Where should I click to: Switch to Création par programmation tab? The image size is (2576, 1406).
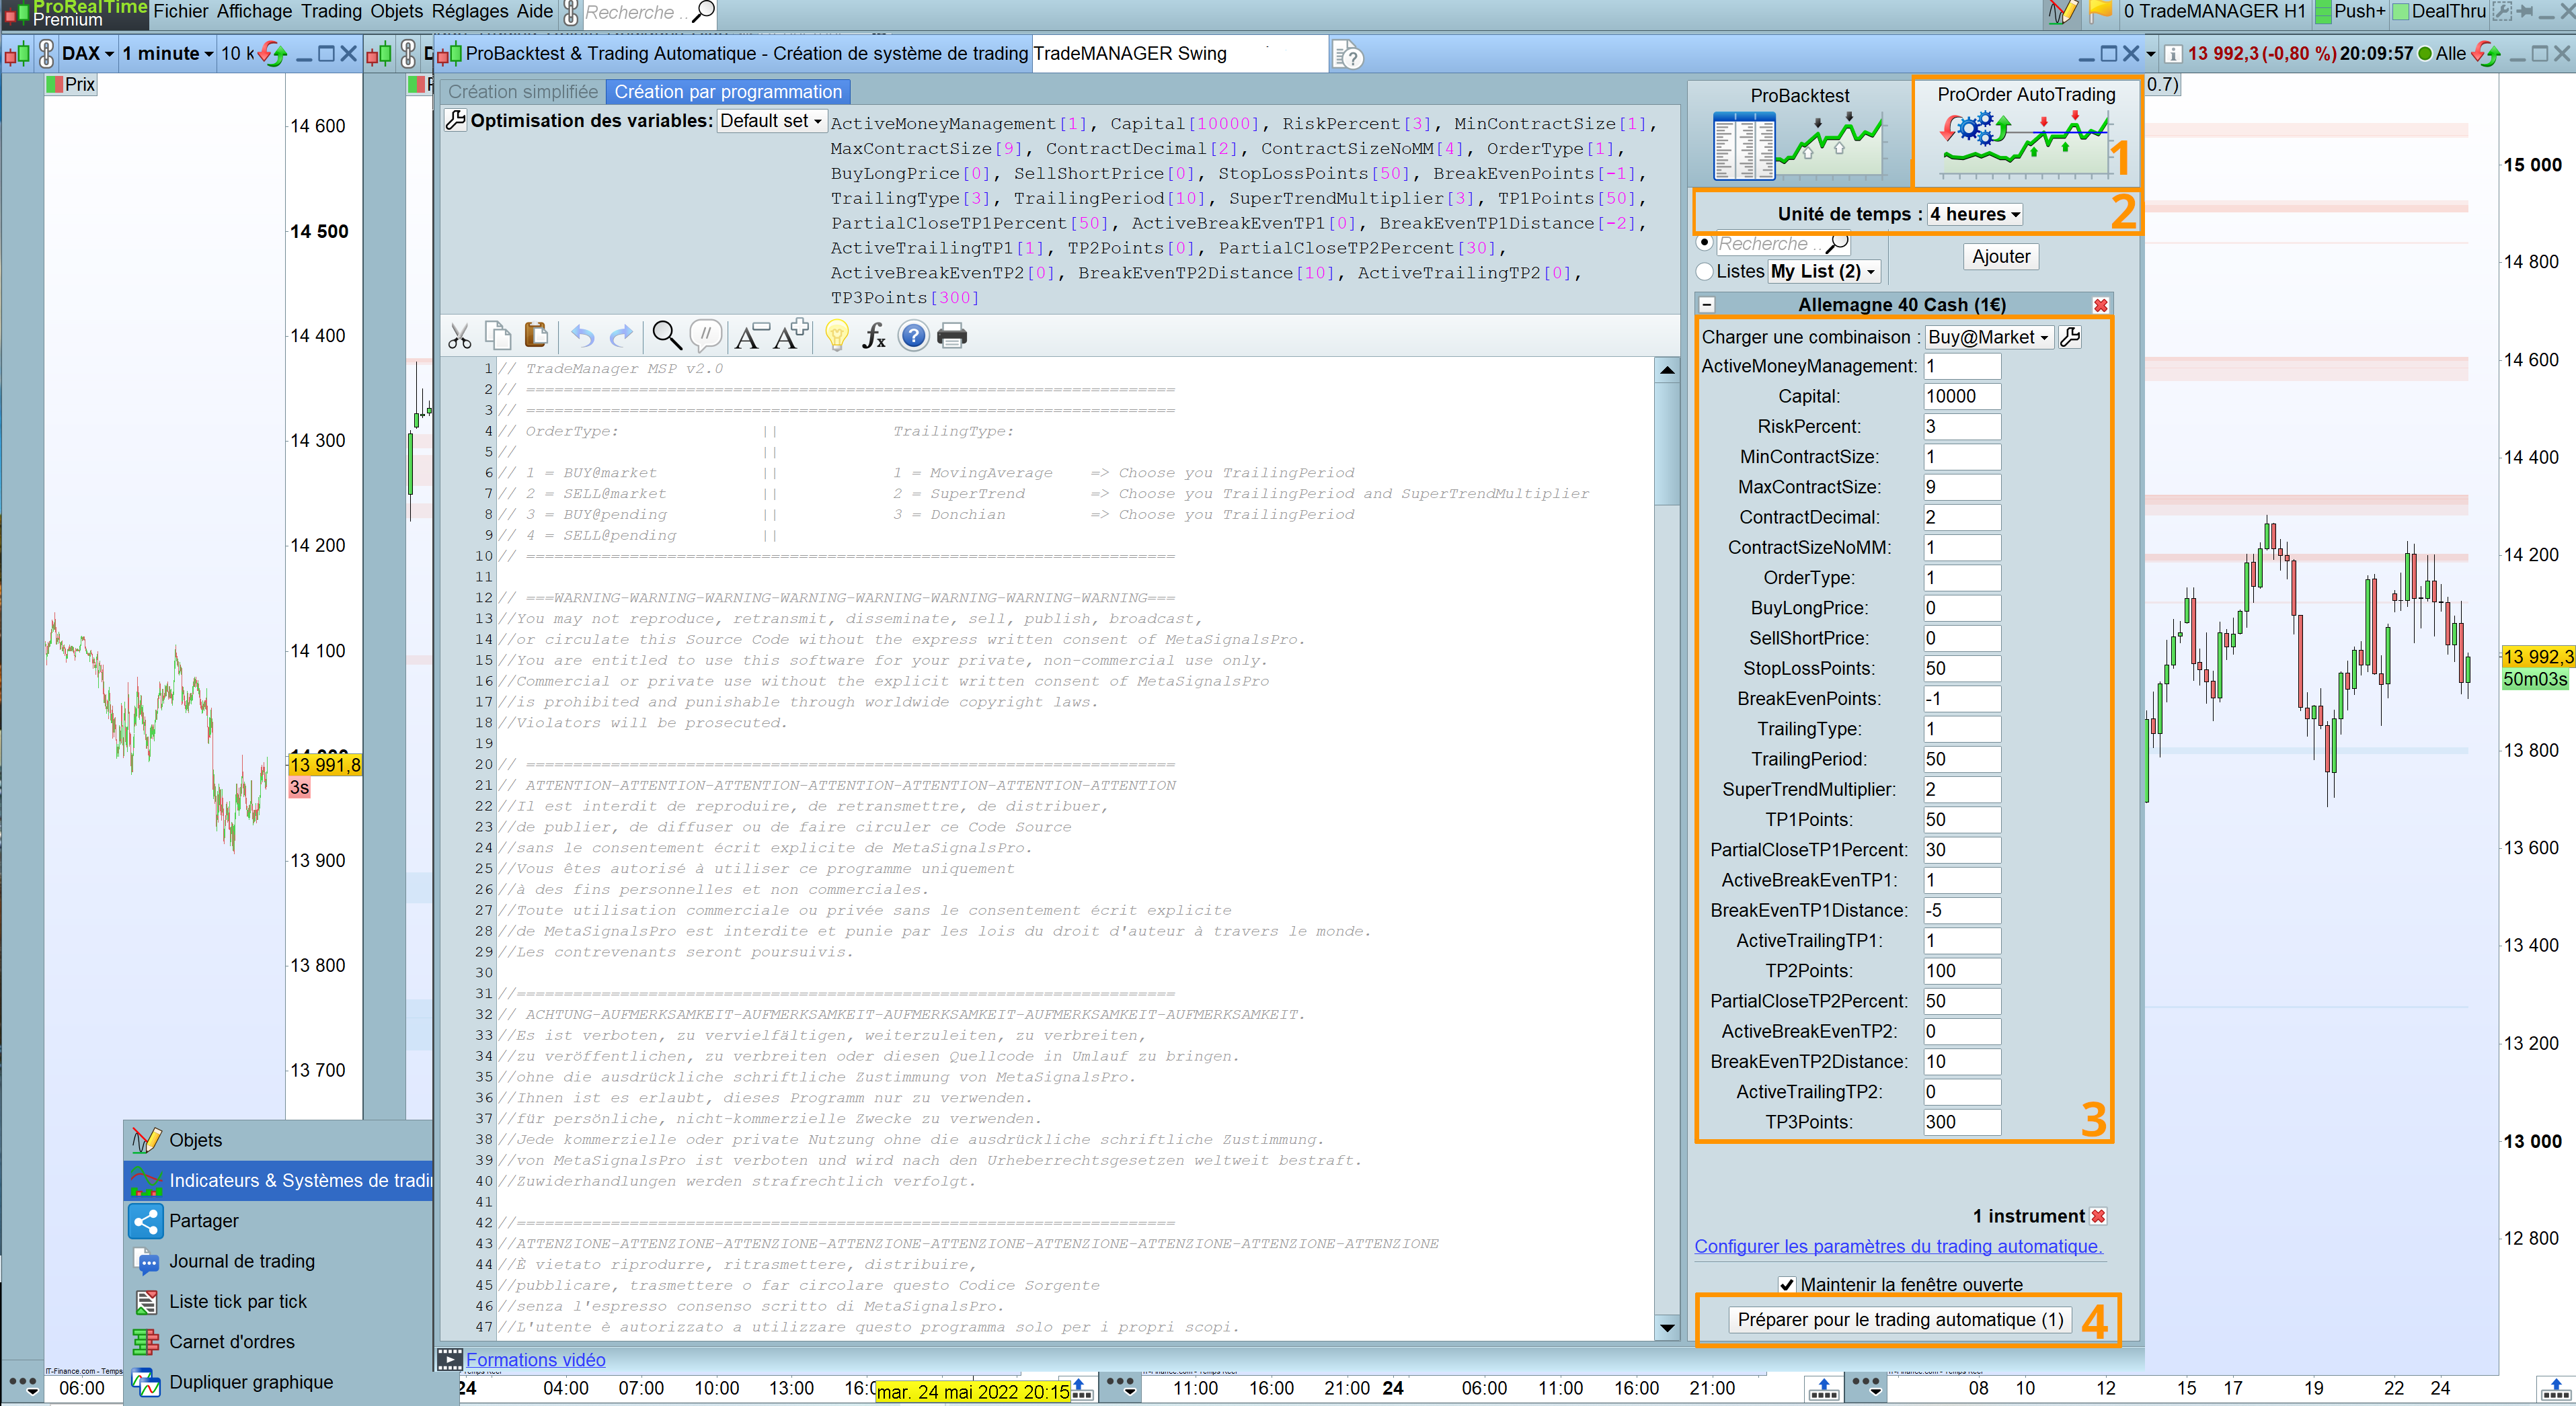click(x=728, y=92)
